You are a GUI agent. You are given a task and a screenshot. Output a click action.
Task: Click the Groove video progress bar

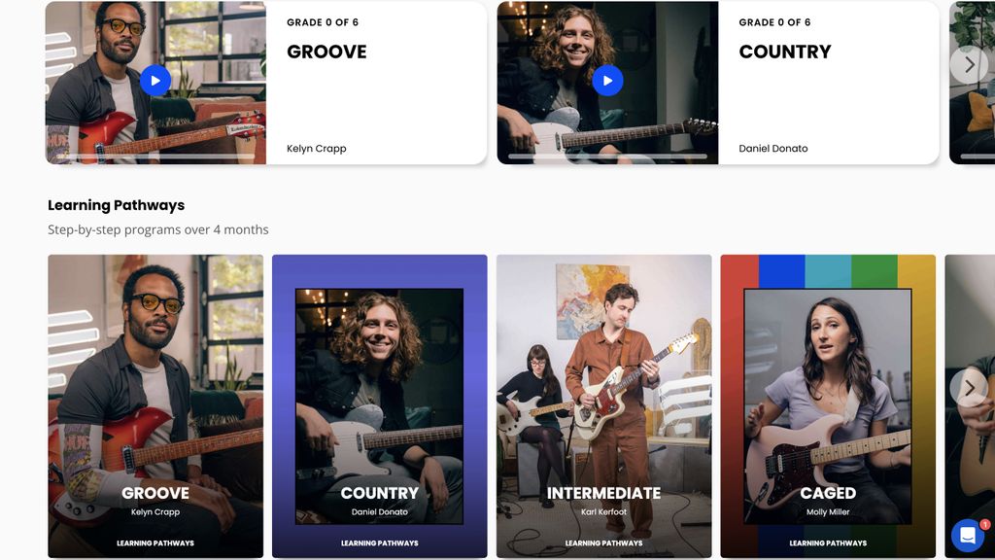tap(155, 157)
